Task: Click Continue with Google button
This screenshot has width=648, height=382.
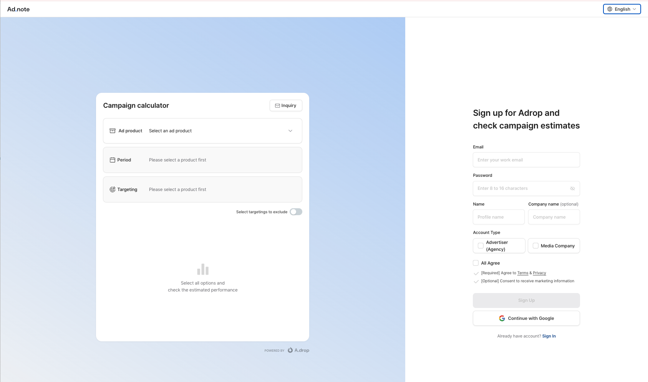Action: click(526, 318)
